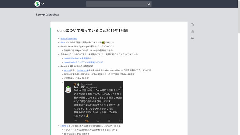Click the Scrapbox logo icon
240x135 pixels.
[37, 4]
